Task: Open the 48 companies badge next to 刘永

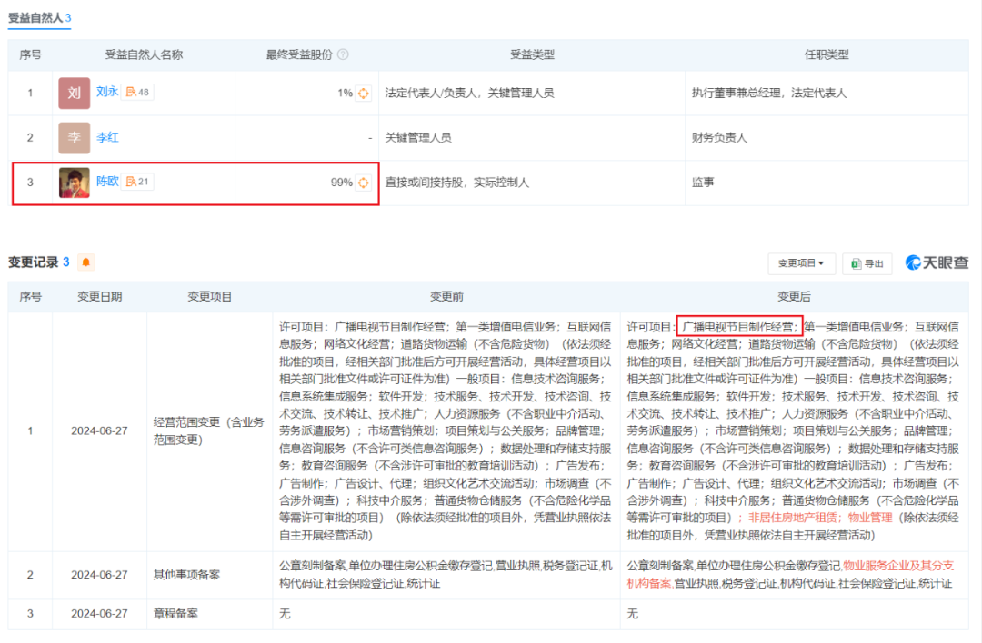Action: click(x=138, y=92)
